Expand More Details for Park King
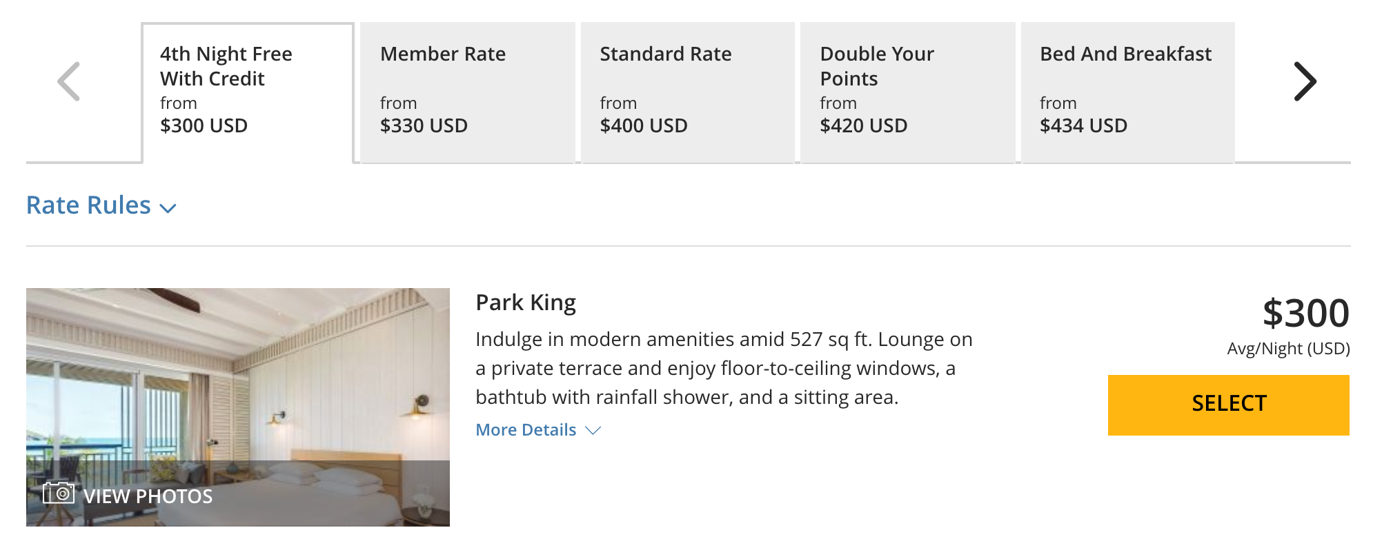 tap(526, 430)
